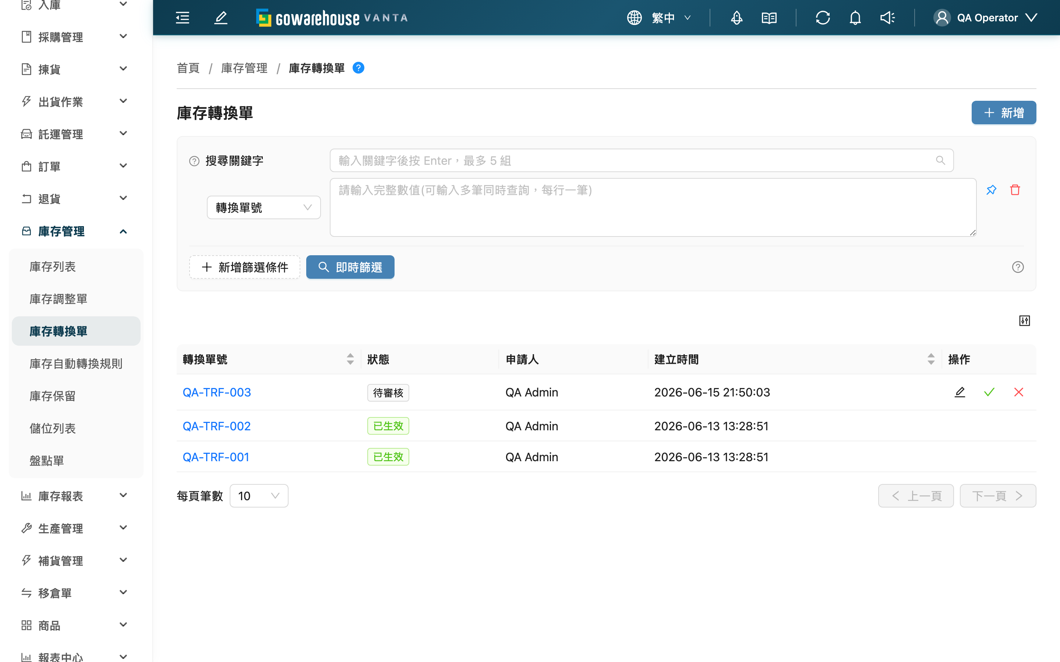The width and height of the screenshot is (1060, 662).
Task: Go to 庫存管理 breadcrumb
Action: pyautogui.click(x=244, y=68)
